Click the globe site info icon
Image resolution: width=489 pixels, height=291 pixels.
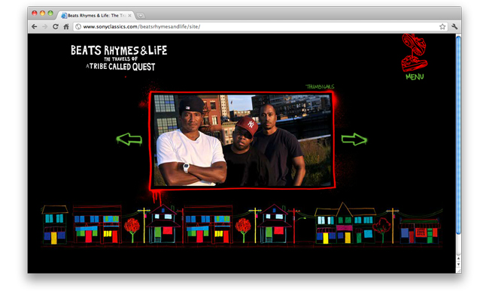(78, 27)
